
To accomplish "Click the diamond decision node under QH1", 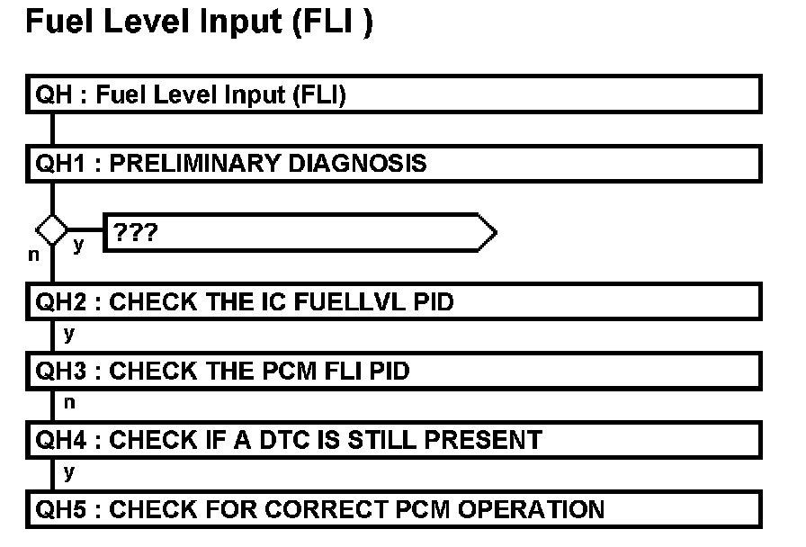I will (x=53, y=230).
